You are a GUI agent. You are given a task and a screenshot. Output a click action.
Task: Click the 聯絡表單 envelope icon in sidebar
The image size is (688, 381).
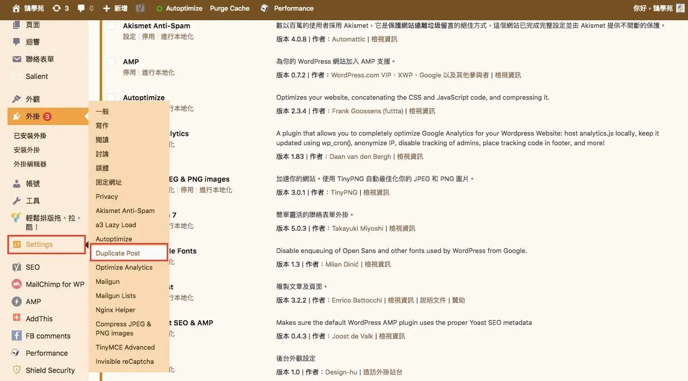17,59
